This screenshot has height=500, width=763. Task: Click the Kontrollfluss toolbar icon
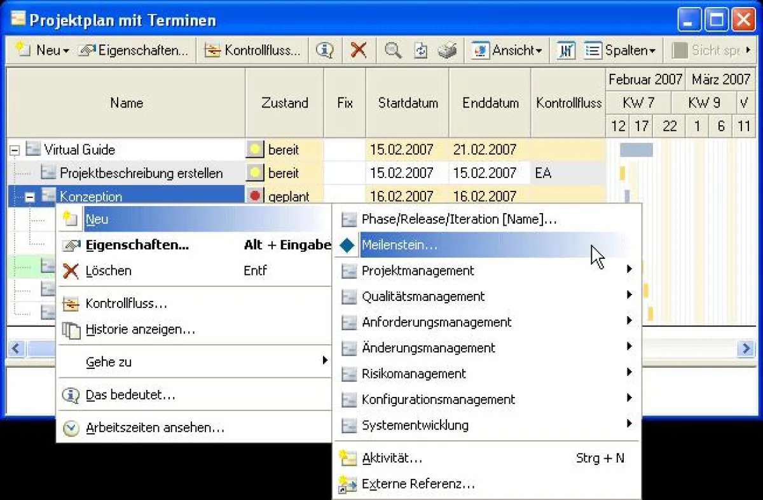click(212, 51)
